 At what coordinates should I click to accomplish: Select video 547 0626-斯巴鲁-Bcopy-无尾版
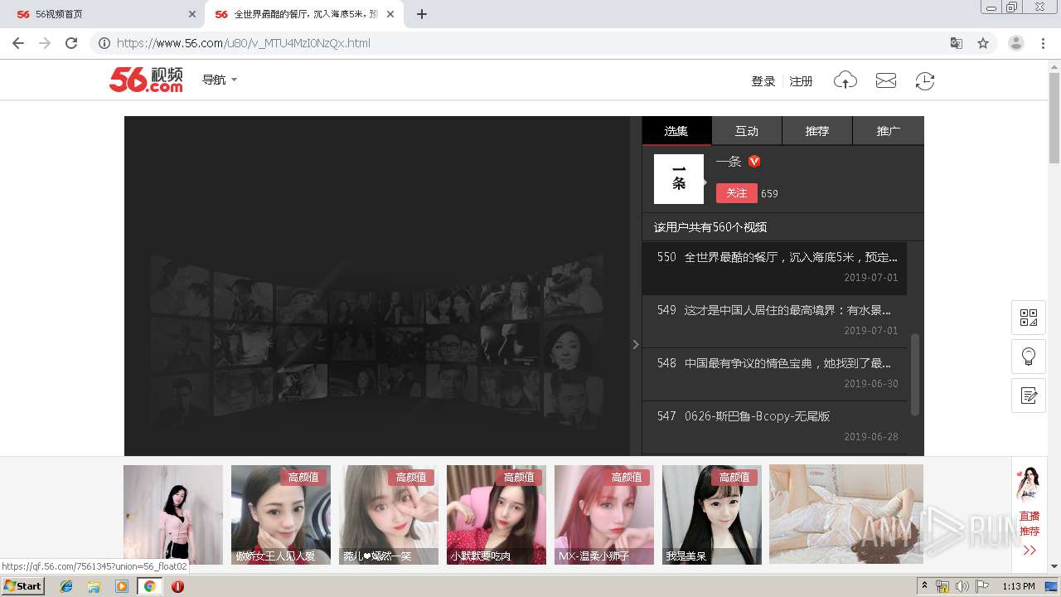[774, 427]
